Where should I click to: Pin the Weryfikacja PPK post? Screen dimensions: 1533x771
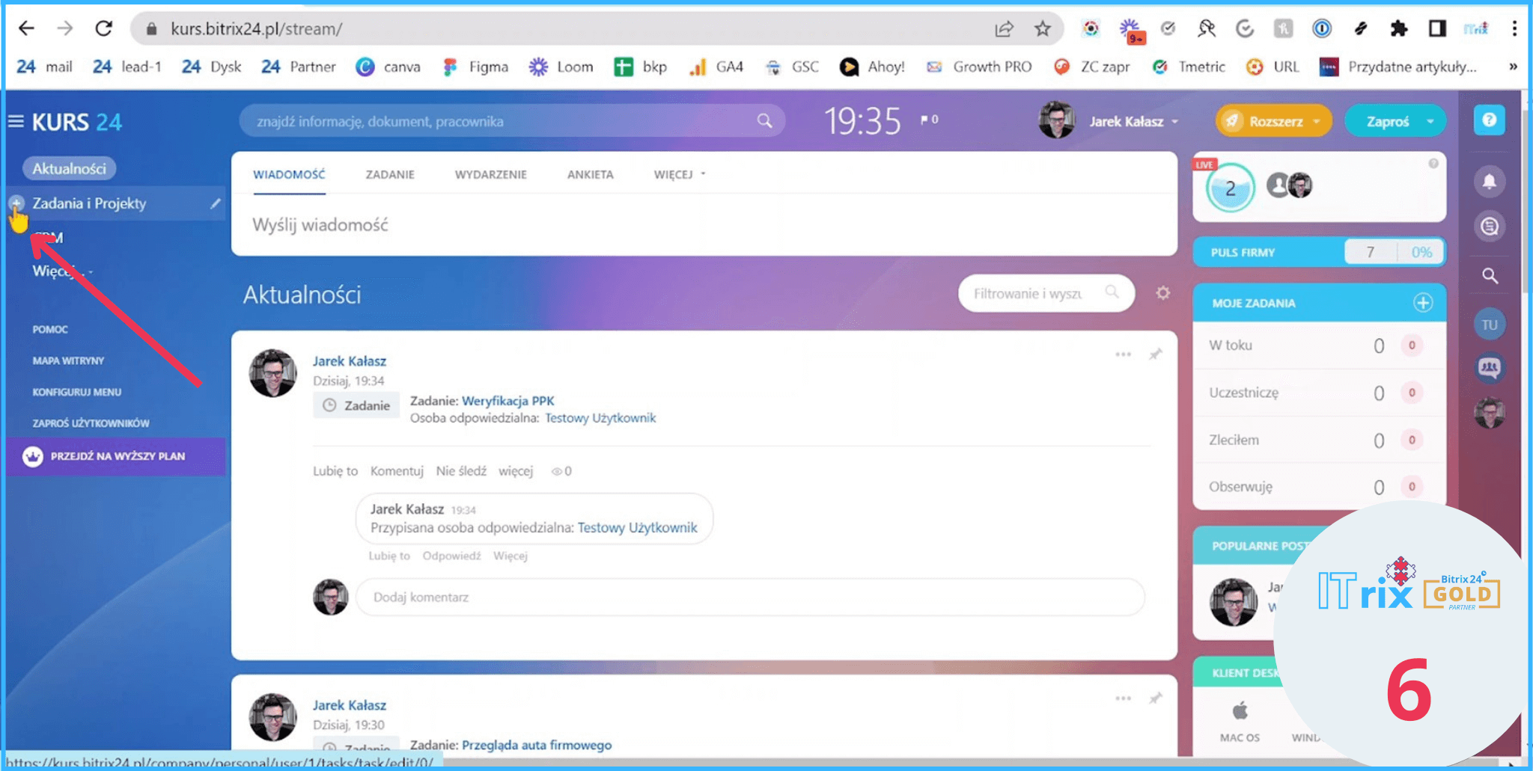coord(1156,354)
